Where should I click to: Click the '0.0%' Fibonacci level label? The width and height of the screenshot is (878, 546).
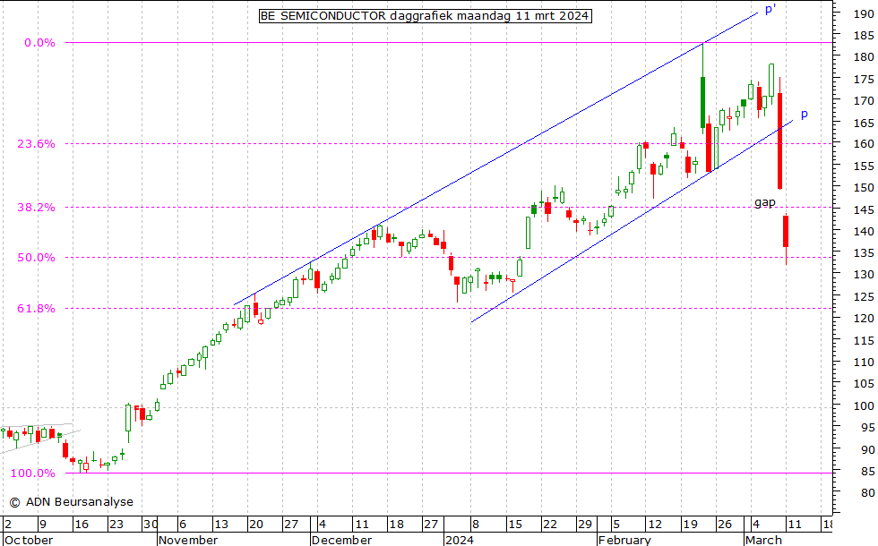tap(39, 43)
